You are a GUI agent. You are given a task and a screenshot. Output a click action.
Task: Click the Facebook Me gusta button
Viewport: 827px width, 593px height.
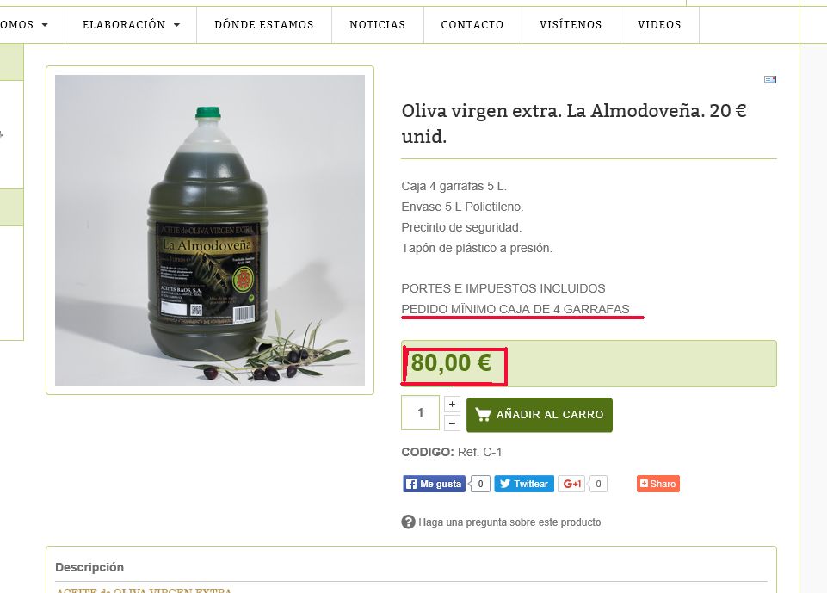434,484
